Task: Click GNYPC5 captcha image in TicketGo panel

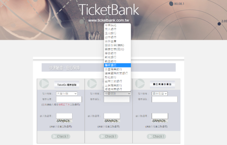Action: coord(64,121)
